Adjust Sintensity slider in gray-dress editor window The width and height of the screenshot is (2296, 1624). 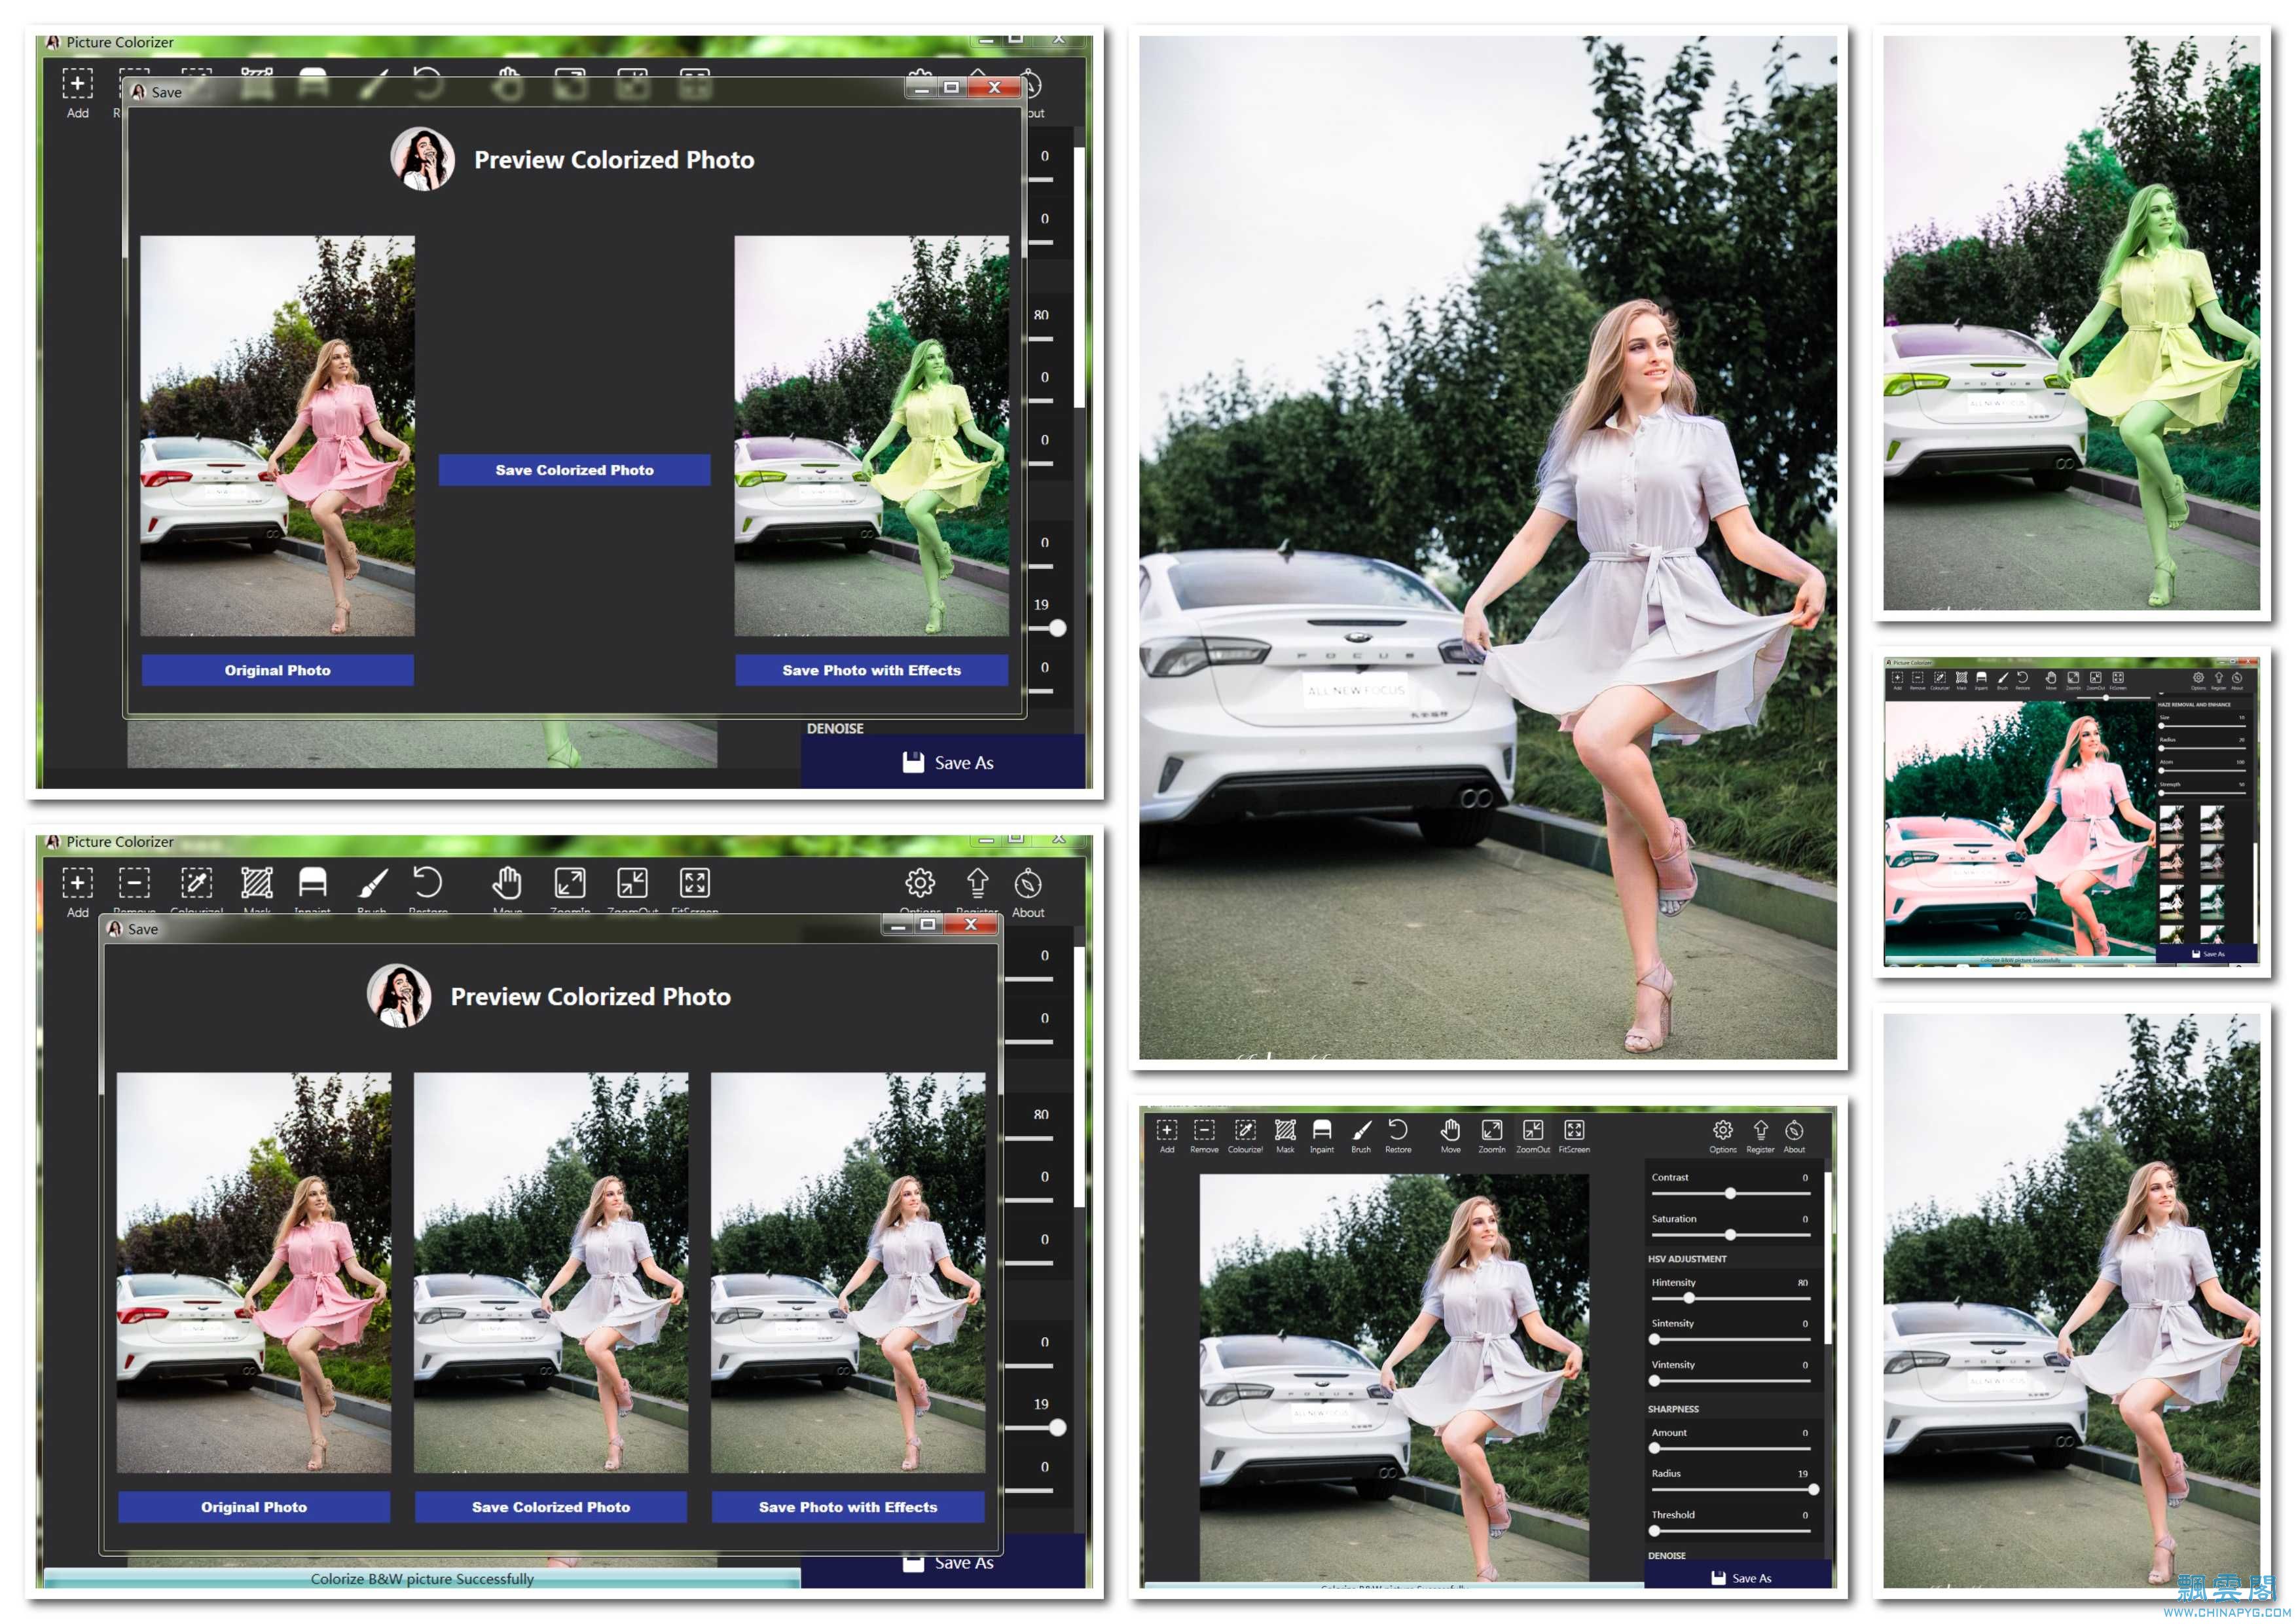(1730, 1339)
